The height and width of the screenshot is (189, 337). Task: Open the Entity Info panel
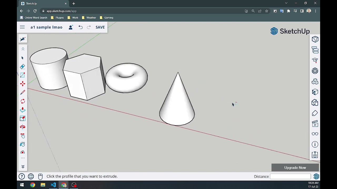click(315, 39)
